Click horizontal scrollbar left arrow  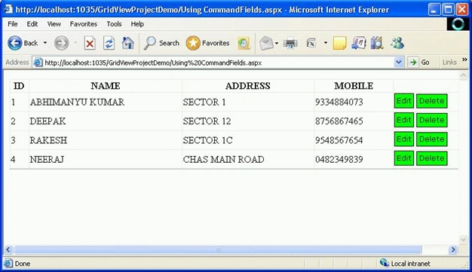[x=8, y=249]
